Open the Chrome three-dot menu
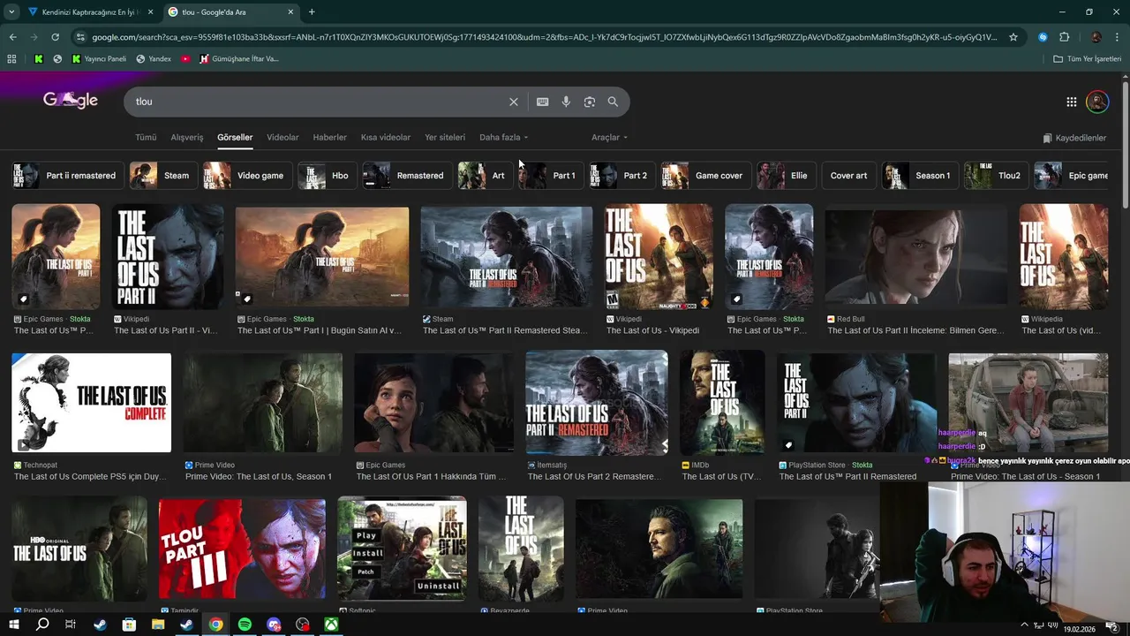 pyautogui.click(x=1118, y=37)
